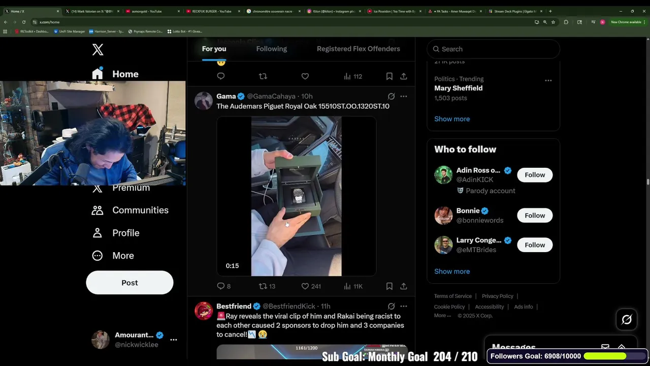Click New Chrome available update button
Screen dimensions: 650x366
pyautogui.click(x=628, y=22)
